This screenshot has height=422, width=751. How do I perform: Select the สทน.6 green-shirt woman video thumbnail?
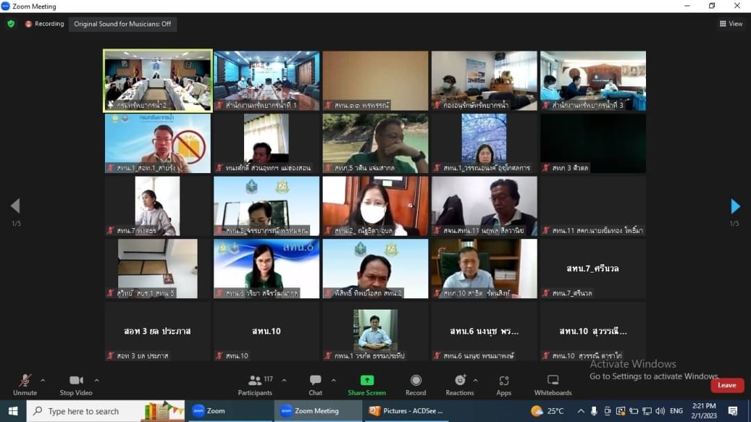pyautogui.click(x=266, y=269)
